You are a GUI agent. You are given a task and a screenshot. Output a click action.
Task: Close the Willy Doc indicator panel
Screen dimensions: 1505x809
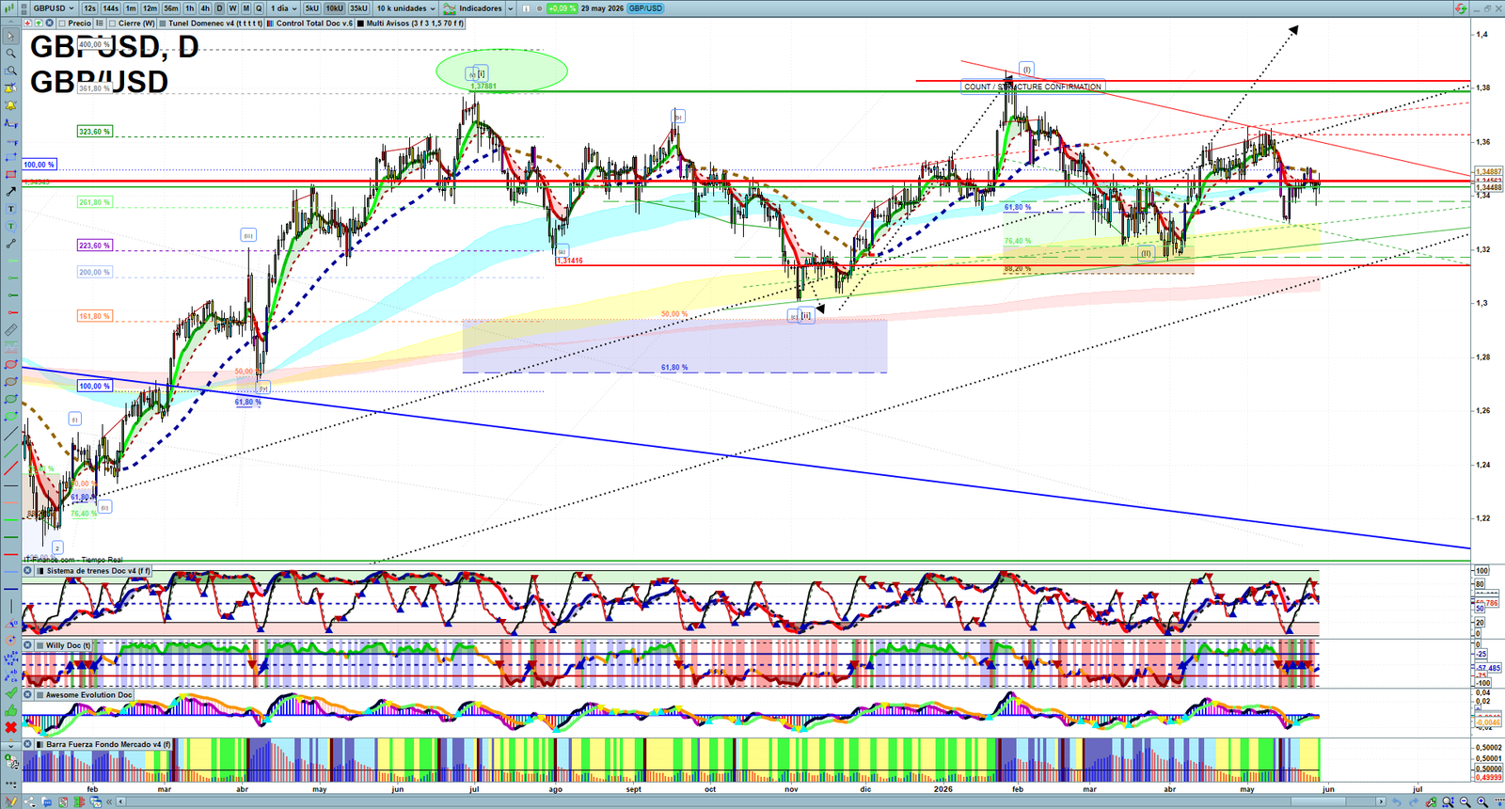tap(27, 645)
